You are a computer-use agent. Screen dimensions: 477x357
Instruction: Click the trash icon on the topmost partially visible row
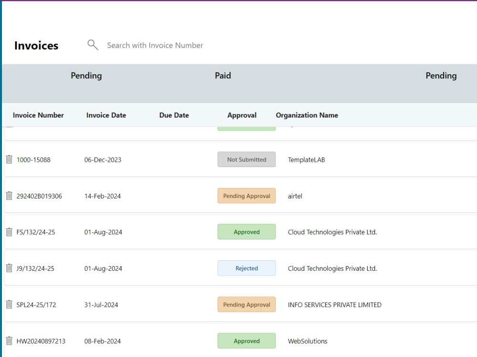point(9,125)
